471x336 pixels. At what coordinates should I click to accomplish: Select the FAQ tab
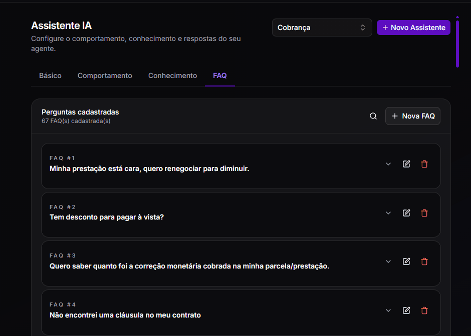pos(220,75)
